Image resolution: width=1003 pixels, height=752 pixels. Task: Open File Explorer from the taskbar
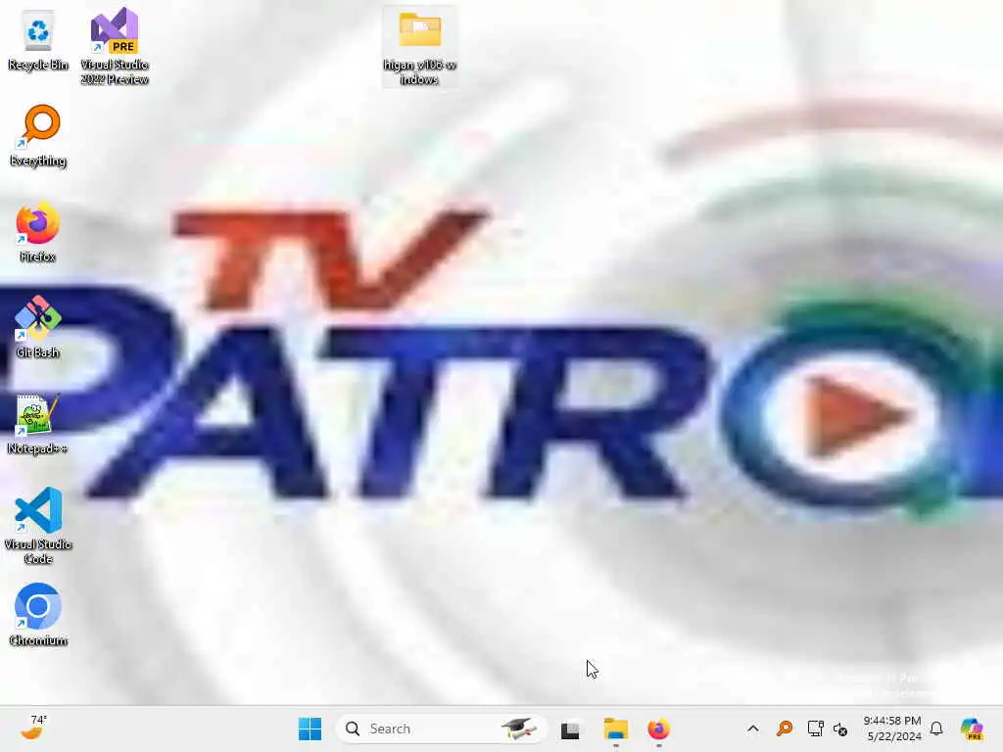point(615,728)
